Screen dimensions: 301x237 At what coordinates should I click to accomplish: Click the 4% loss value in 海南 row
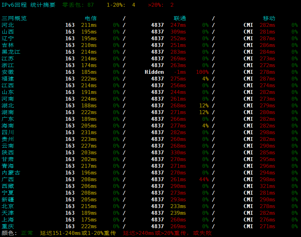click(205, 126)
